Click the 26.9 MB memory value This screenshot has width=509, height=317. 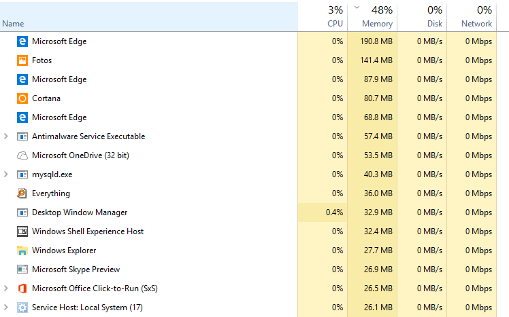(x=378, y=269)
